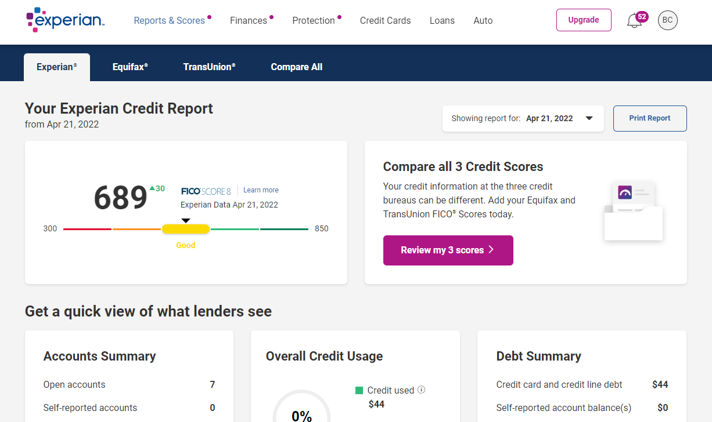Click the Good rating label

tap(186, 245)
